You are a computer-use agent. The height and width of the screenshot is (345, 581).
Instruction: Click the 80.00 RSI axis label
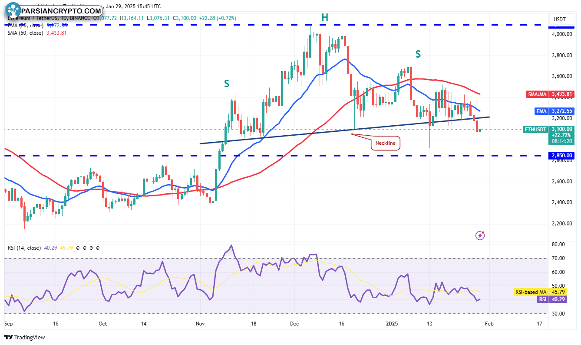click(558, 244)
